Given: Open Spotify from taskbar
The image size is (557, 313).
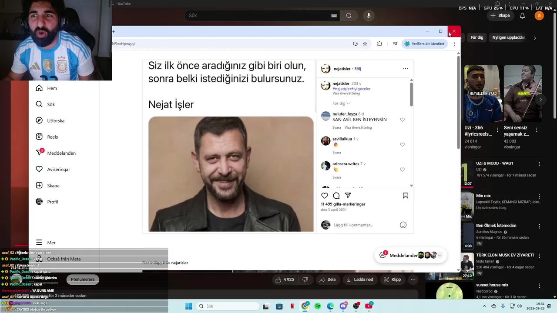Looking at the screenshot, I should tap(318, 306).
